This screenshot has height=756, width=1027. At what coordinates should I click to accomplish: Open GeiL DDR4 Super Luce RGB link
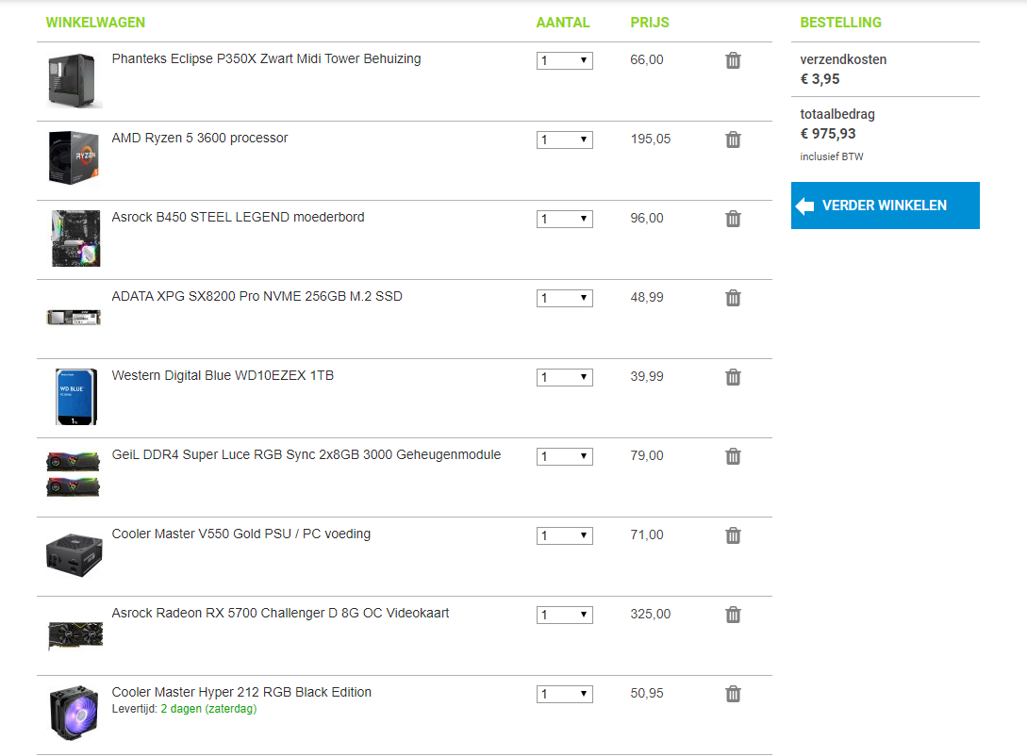pyautogui.click(x=306, y=455)
